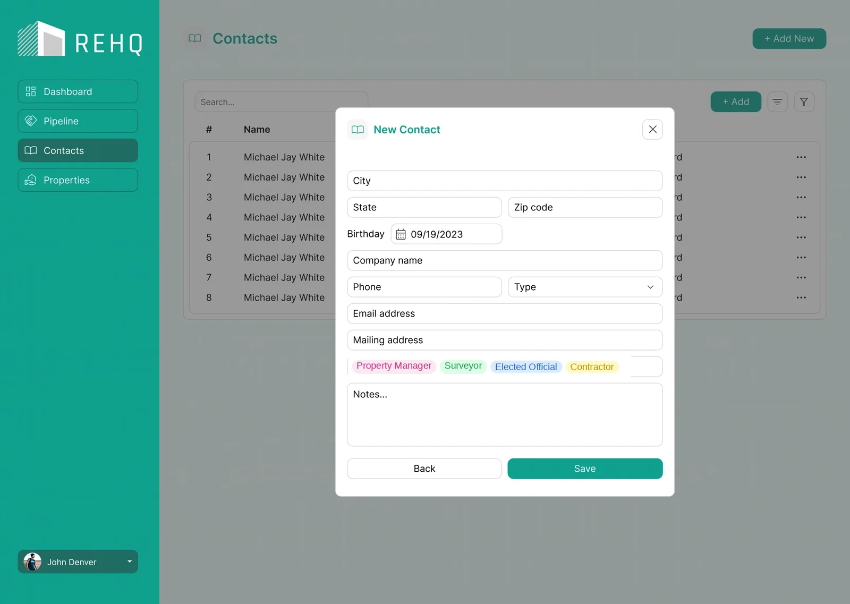Click the Phone input field
Screen dimensions: 850x604
pos(424,287)
